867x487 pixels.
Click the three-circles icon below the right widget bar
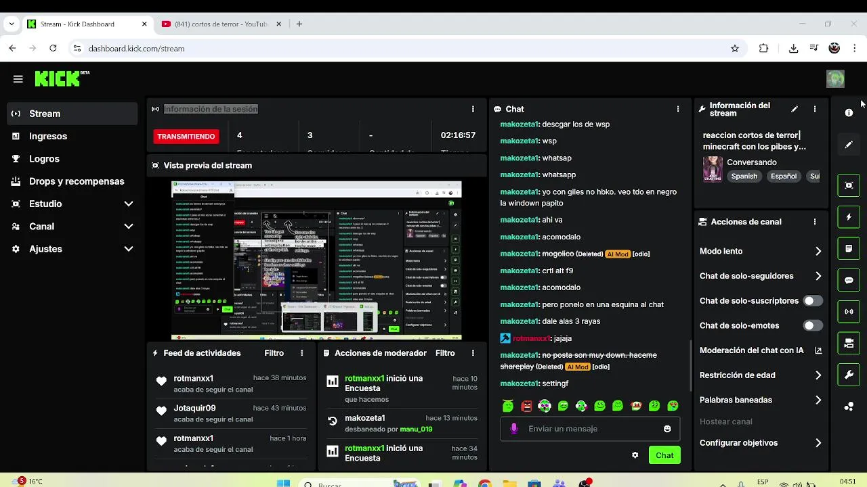click(x=849, y=407)
